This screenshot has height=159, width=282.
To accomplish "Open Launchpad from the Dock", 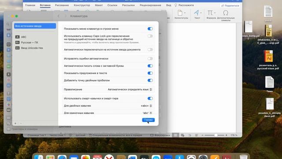I will (50, 157).
